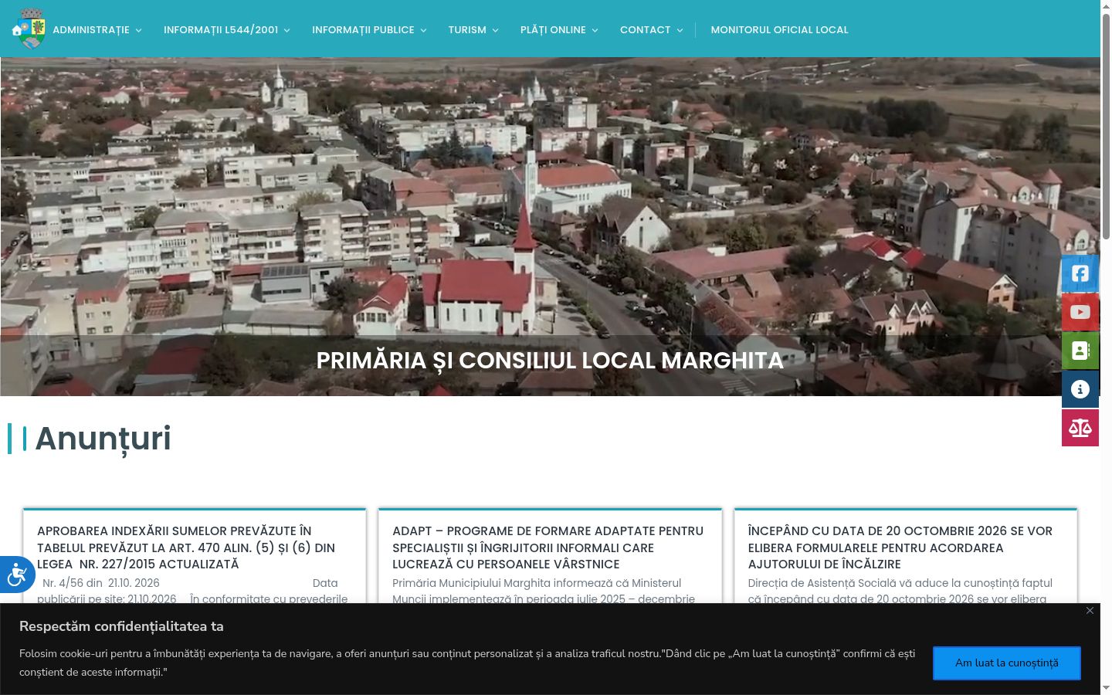Viewport: 1112px width, 695px height.
Task: Open the TURISM dropdown menu
Action: (x=473, y=30)
